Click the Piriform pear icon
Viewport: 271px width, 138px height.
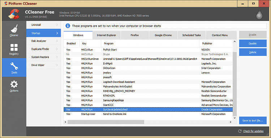tap(259, 14)
